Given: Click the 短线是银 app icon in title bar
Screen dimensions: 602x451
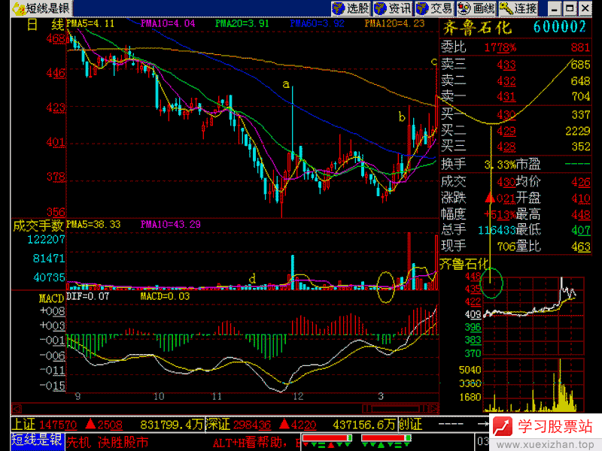Looking at the screenshot, I should coord(18,8).
